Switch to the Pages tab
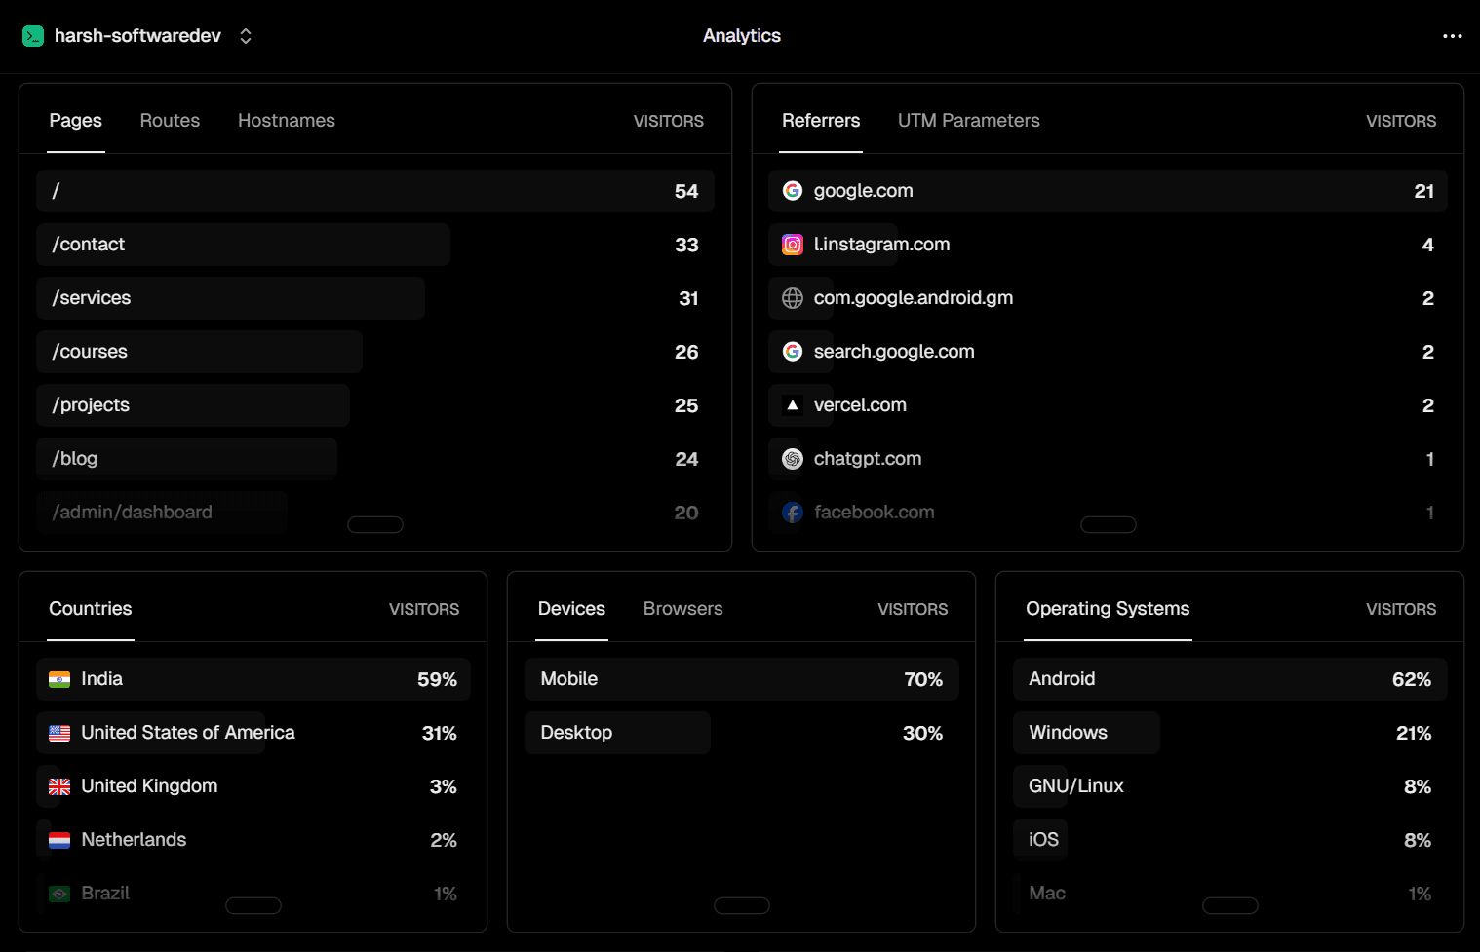 (76, 121)
